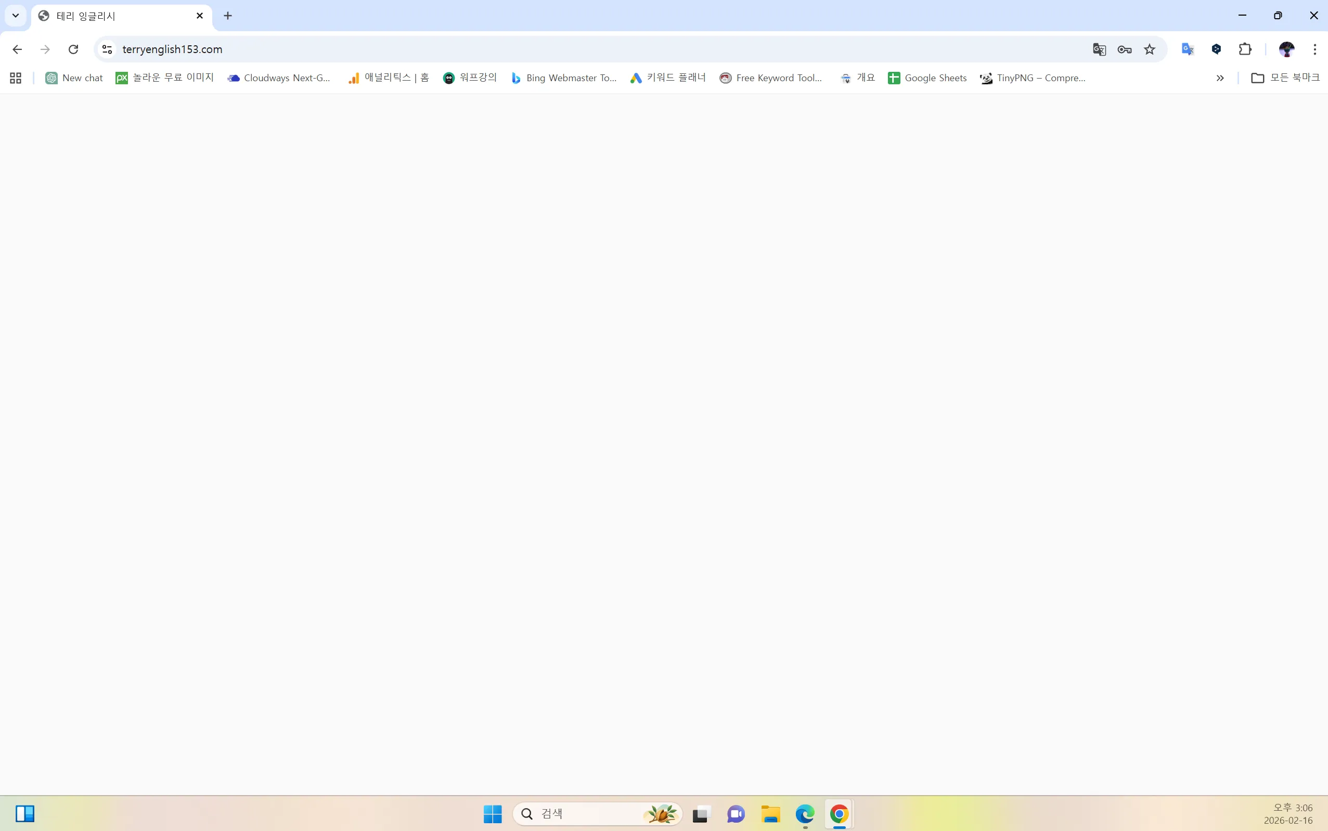View site information via the tune icon
This screenshot has width=1328, height=831.
click(107, 49)
